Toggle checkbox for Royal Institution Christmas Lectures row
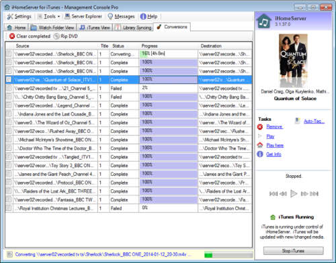Image resolution: width=336 pixels, height=263 pixels. [x=9, y=208]
